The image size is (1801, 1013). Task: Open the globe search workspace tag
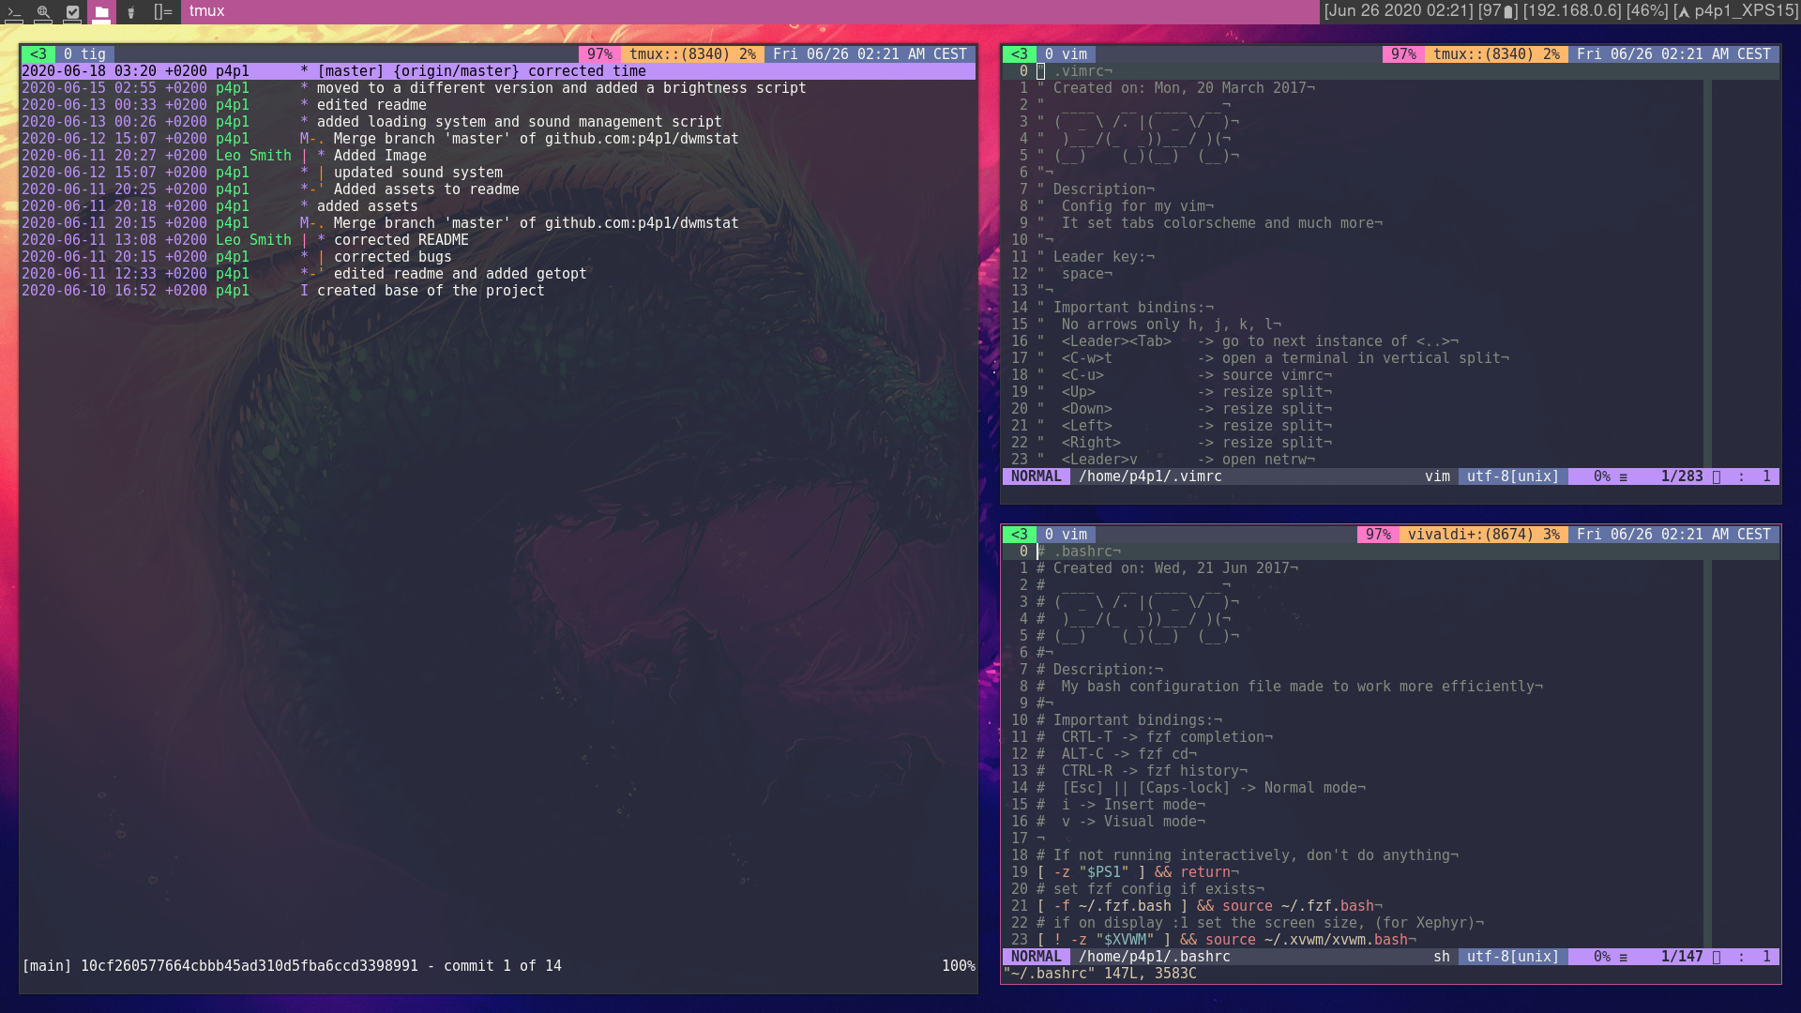[x=43, y=11]
